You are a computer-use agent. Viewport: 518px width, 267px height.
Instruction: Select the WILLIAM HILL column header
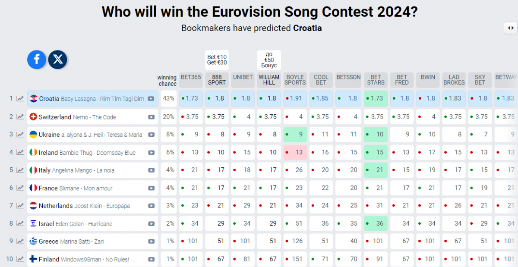269,80
